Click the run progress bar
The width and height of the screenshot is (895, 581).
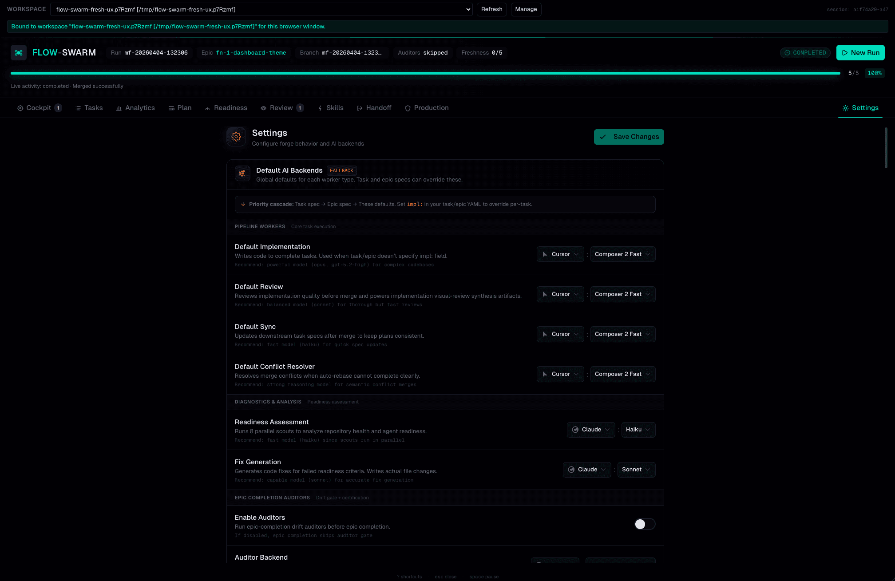coord(425,73)
